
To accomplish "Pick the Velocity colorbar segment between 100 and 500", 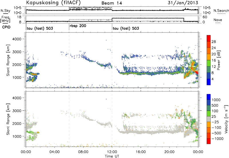I will (209, 108).
